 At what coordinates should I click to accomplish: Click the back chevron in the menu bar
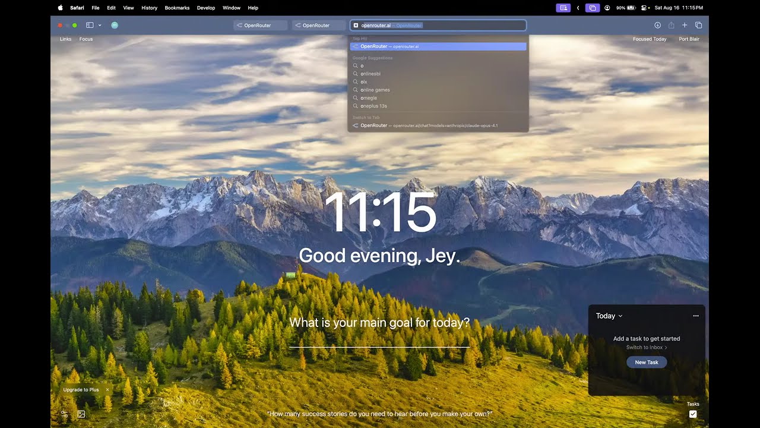(578, 8)
